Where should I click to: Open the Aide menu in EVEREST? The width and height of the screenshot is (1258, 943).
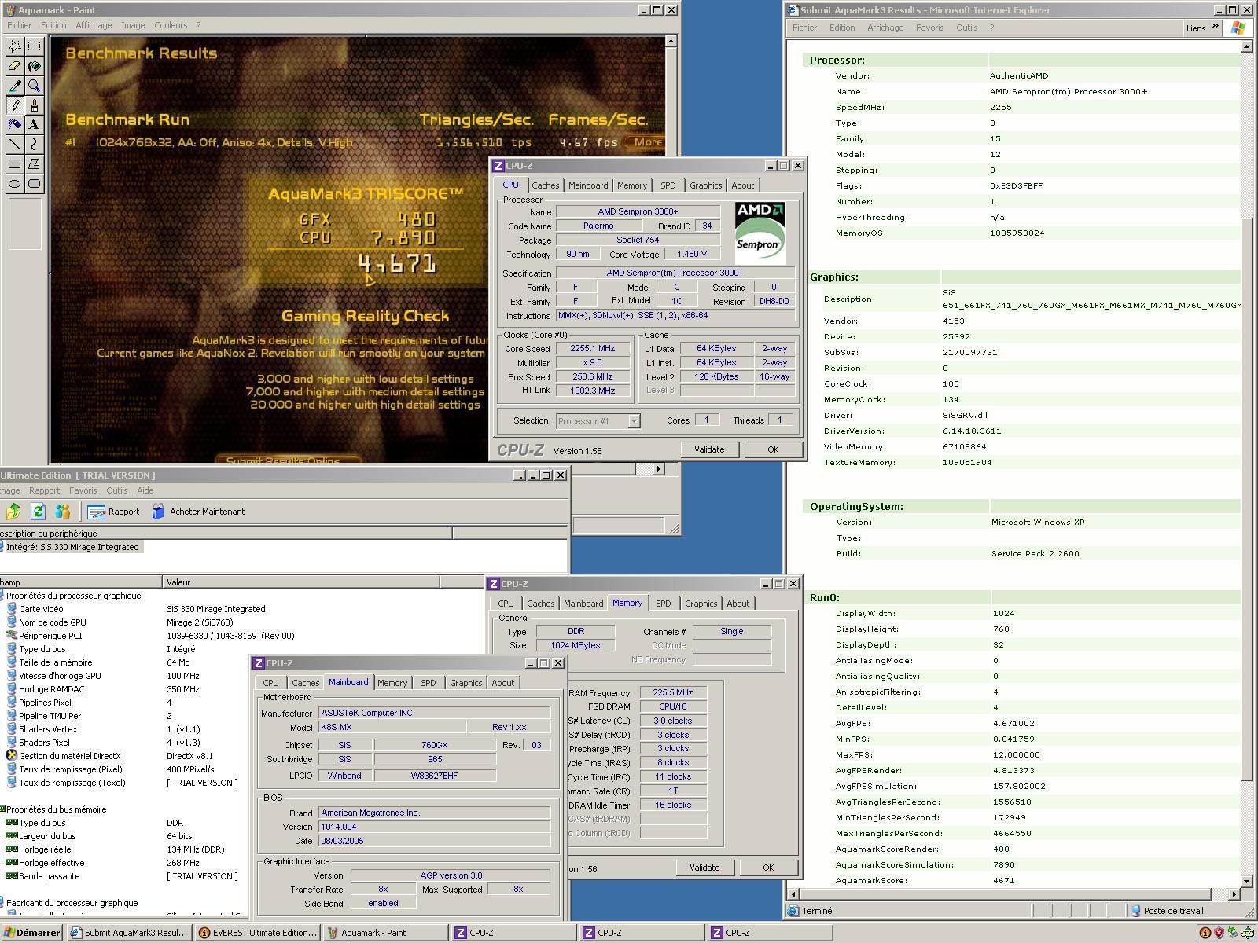[x=145, y=490]
